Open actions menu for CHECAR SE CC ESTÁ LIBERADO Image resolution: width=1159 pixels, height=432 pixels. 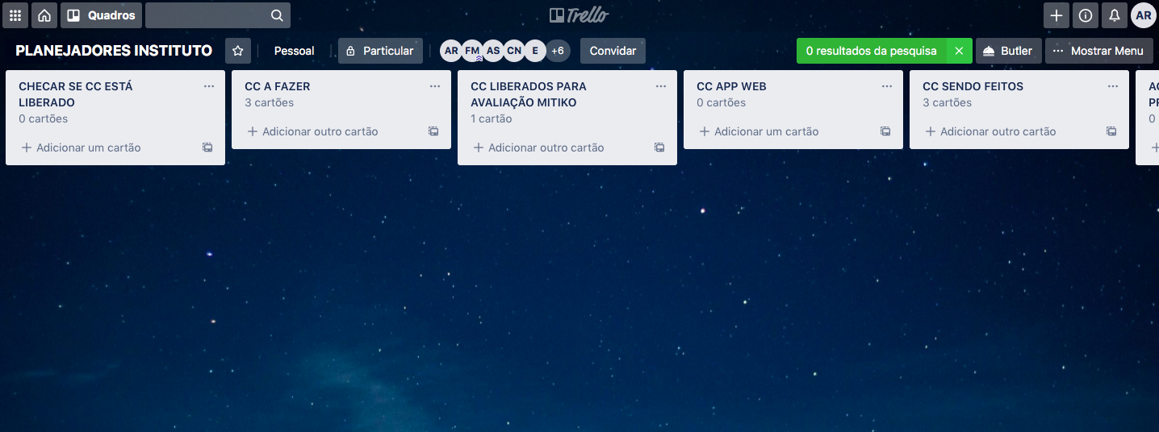(209, 86)
